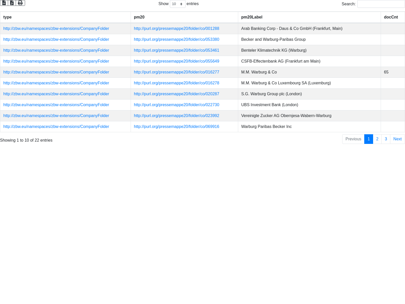This screenshot has height=304, width=405.
Task: Select current page 1 button
Action: click(x=369, y=139)
